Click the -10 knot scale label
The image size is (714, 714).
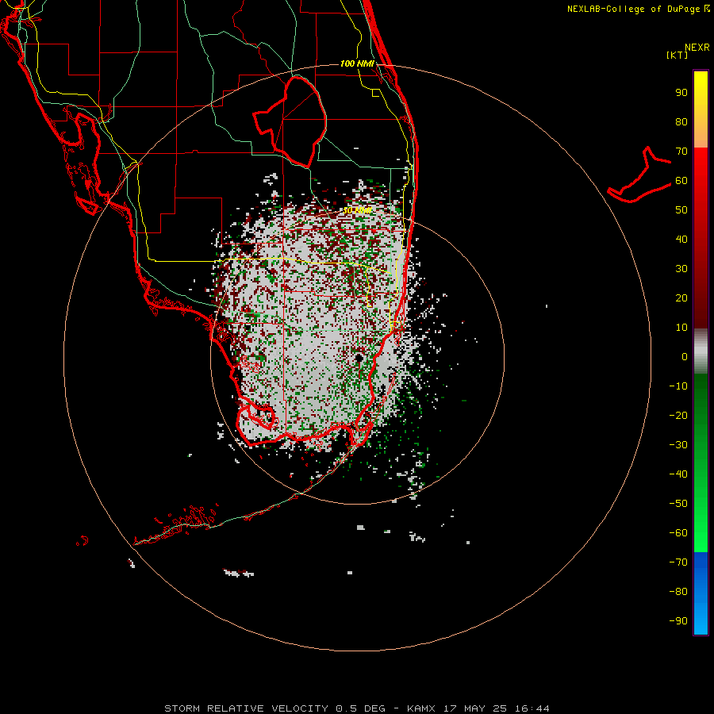pyautogui.click(x=678, y=386)
